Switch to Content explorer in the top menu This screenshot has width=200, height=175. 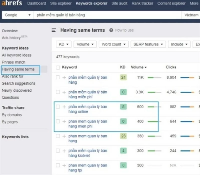click(171, 4)
